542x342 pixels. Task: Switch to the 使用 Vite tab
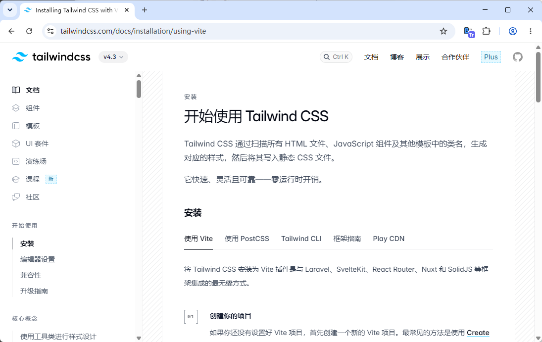(x=198, y=239)
